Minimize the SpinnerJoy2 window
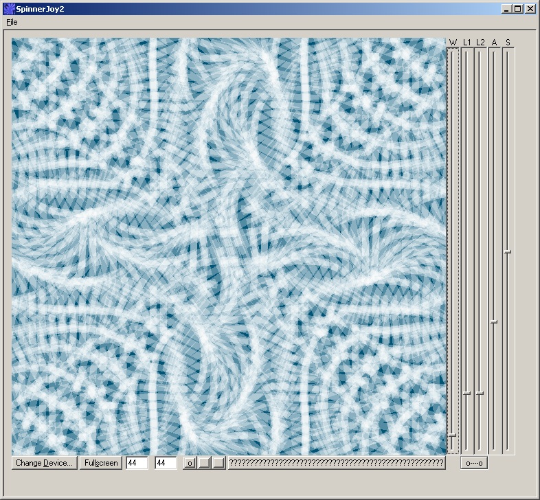Image resolution: width=540 pixels, height=500 pixels. click(507, 9)
